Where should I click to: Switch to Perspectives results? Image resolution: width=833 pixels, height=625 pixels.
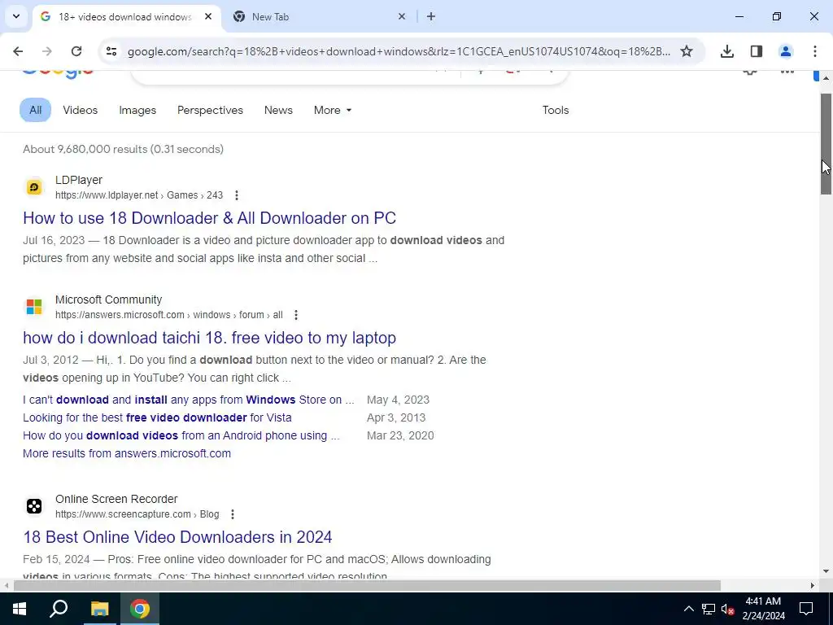pos(210,110)
